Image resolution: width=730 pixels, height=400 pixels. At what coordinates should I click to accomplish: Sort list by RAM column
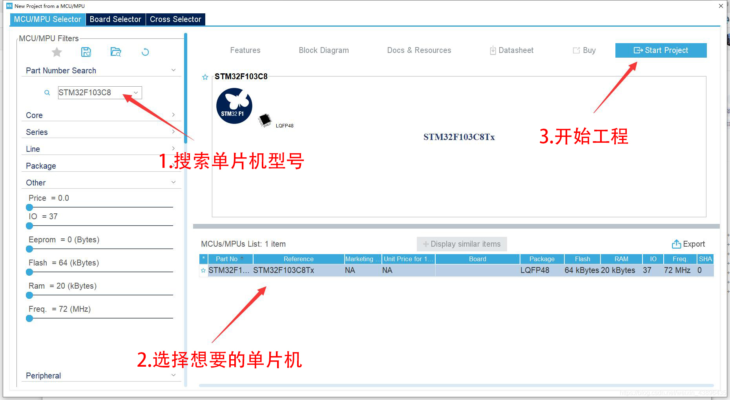point(621,259)
